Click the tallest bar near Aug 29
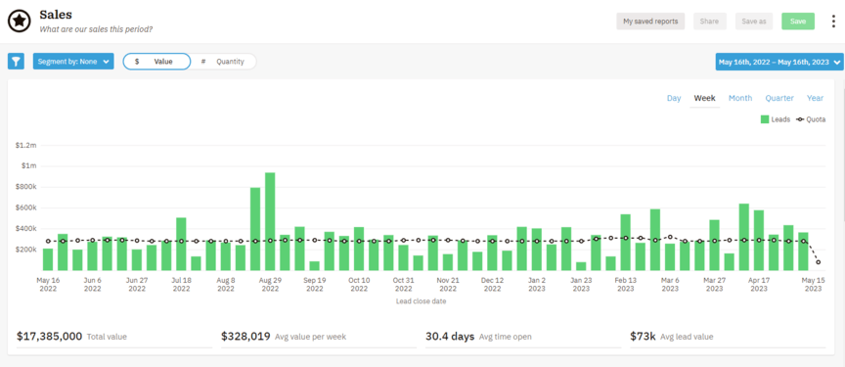The image size is (845, 367). point(270,221)
